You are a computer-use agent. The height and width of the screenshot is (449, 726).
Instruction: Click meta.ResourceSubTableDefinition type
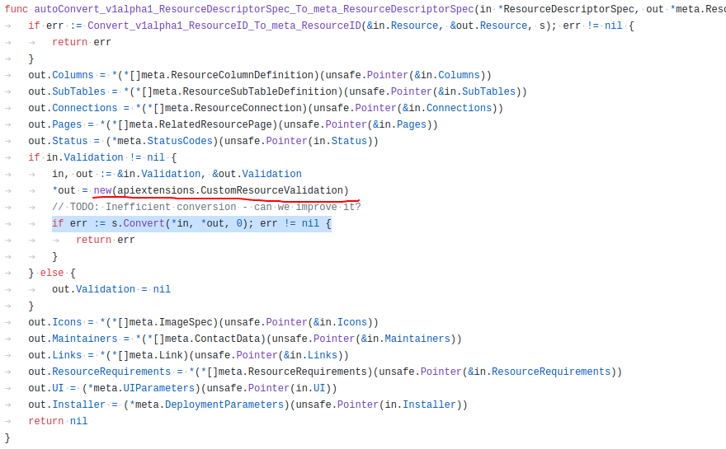(x=245, y=91)
